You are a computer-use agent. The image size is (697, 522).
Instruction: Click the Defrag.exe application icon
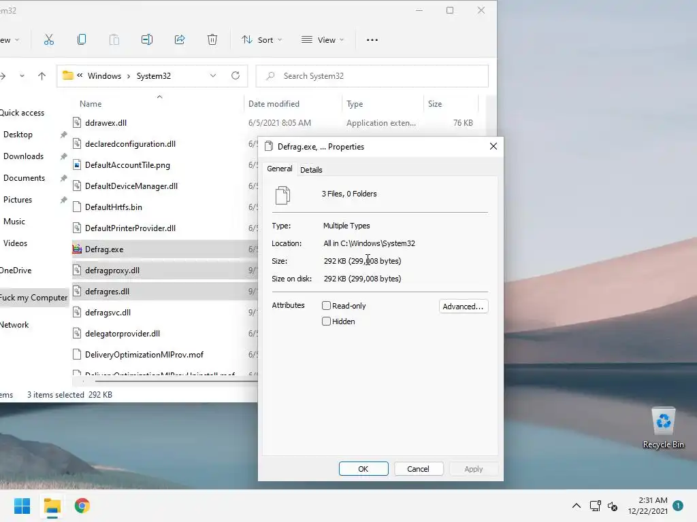click(77, 249)
